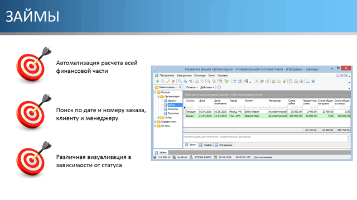Click the filter box scroll down arrow

click(x=348, y=140)
